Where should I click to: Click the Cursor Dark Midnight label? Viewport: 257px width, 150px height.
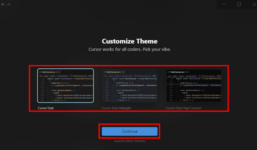(x=116, y=108)
